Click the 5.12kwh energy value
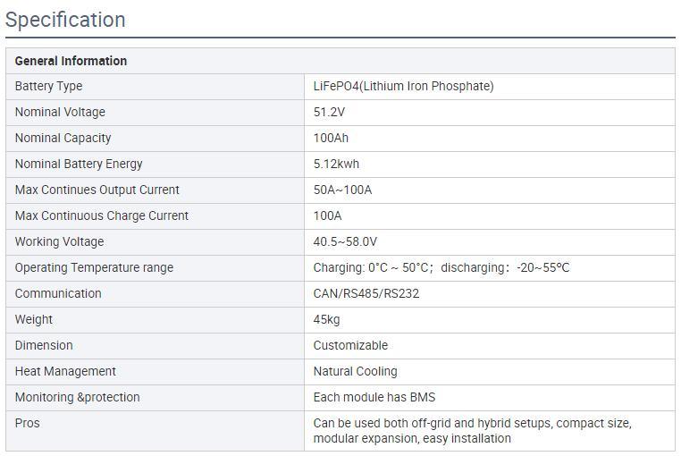 [x=336, y=165]
